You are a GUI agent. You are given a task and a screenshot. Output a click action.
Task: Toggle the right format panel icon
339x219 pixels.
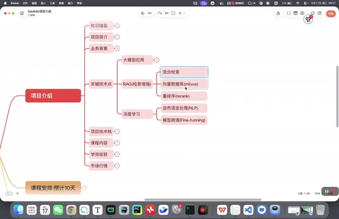[x=319, y=13]
